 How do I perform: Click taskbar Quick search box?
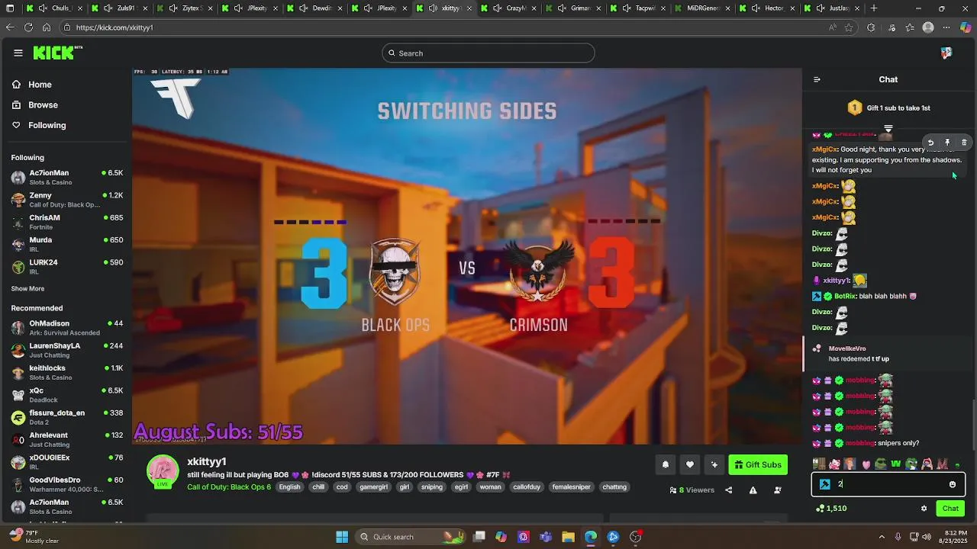[411, 537]
